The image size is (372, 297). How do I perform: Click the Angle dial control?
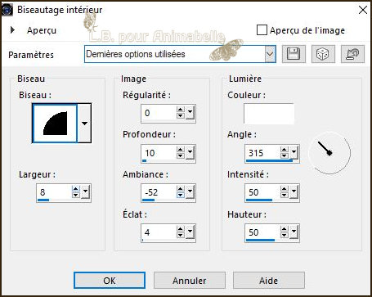[x=329, y=152]
